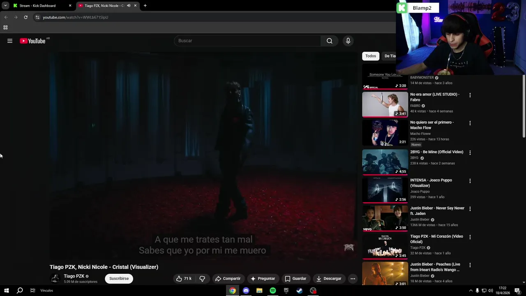Open options for INTENSA - Joaco Puppo

tap(470, 181)
